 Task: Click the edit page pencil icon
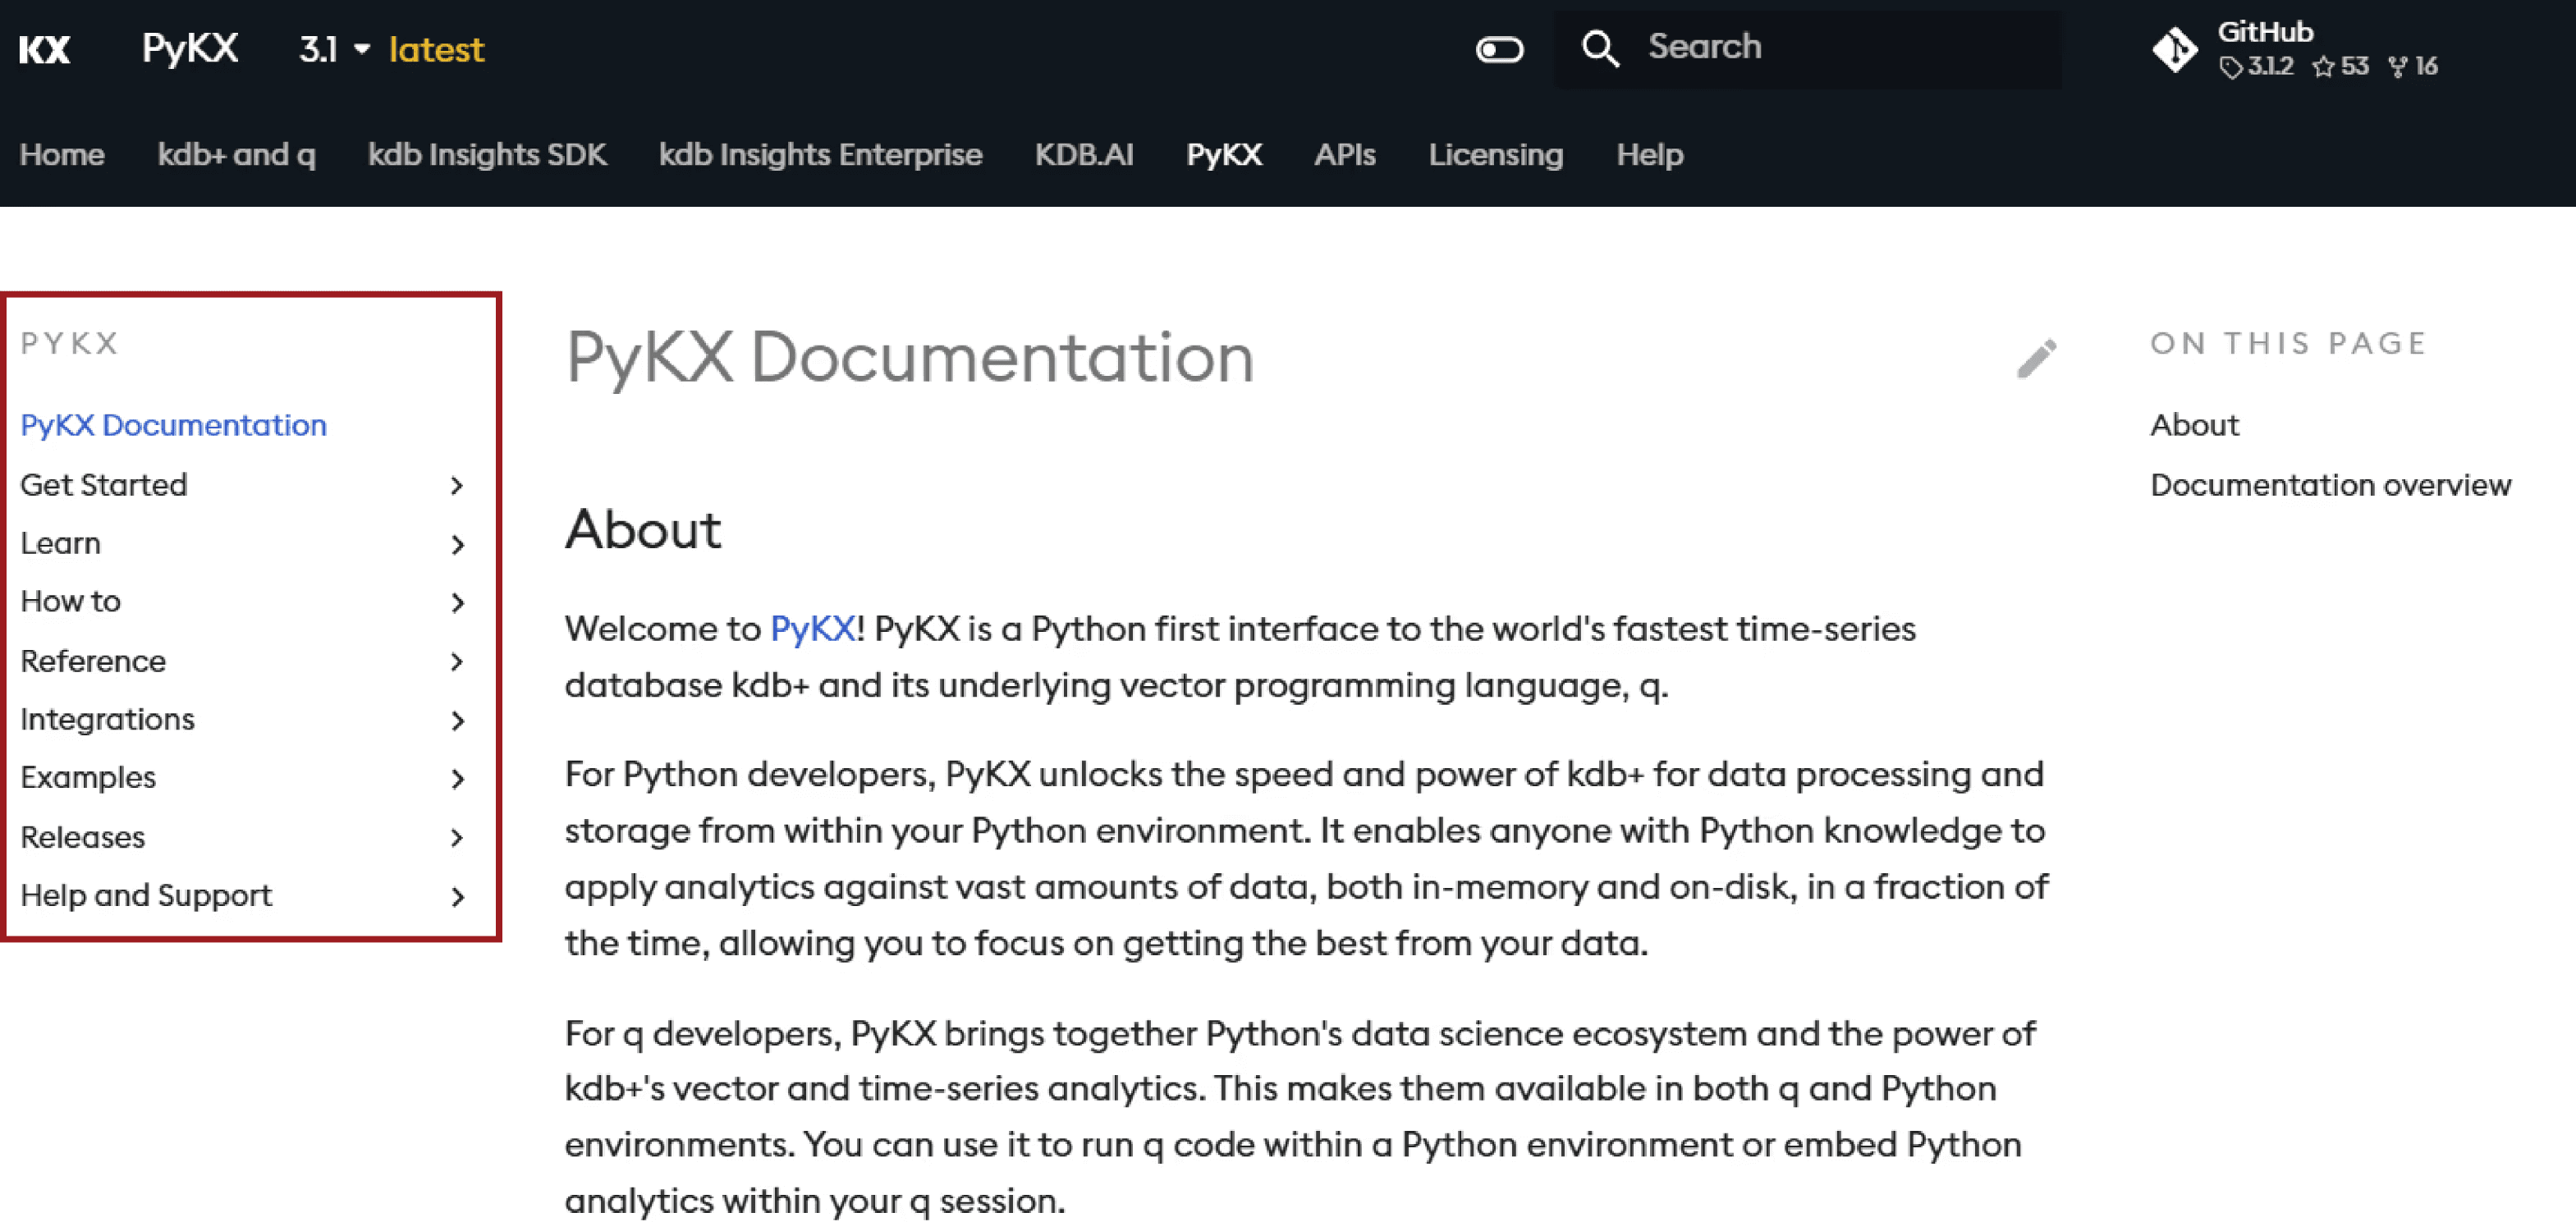pyautogui.click(x=2036, y=358)
